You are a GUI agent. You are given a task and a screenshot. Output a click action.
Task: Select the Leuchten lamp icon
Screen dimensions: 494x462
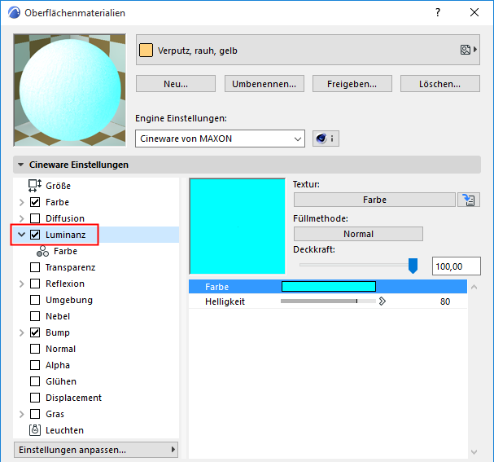[35, 430]
